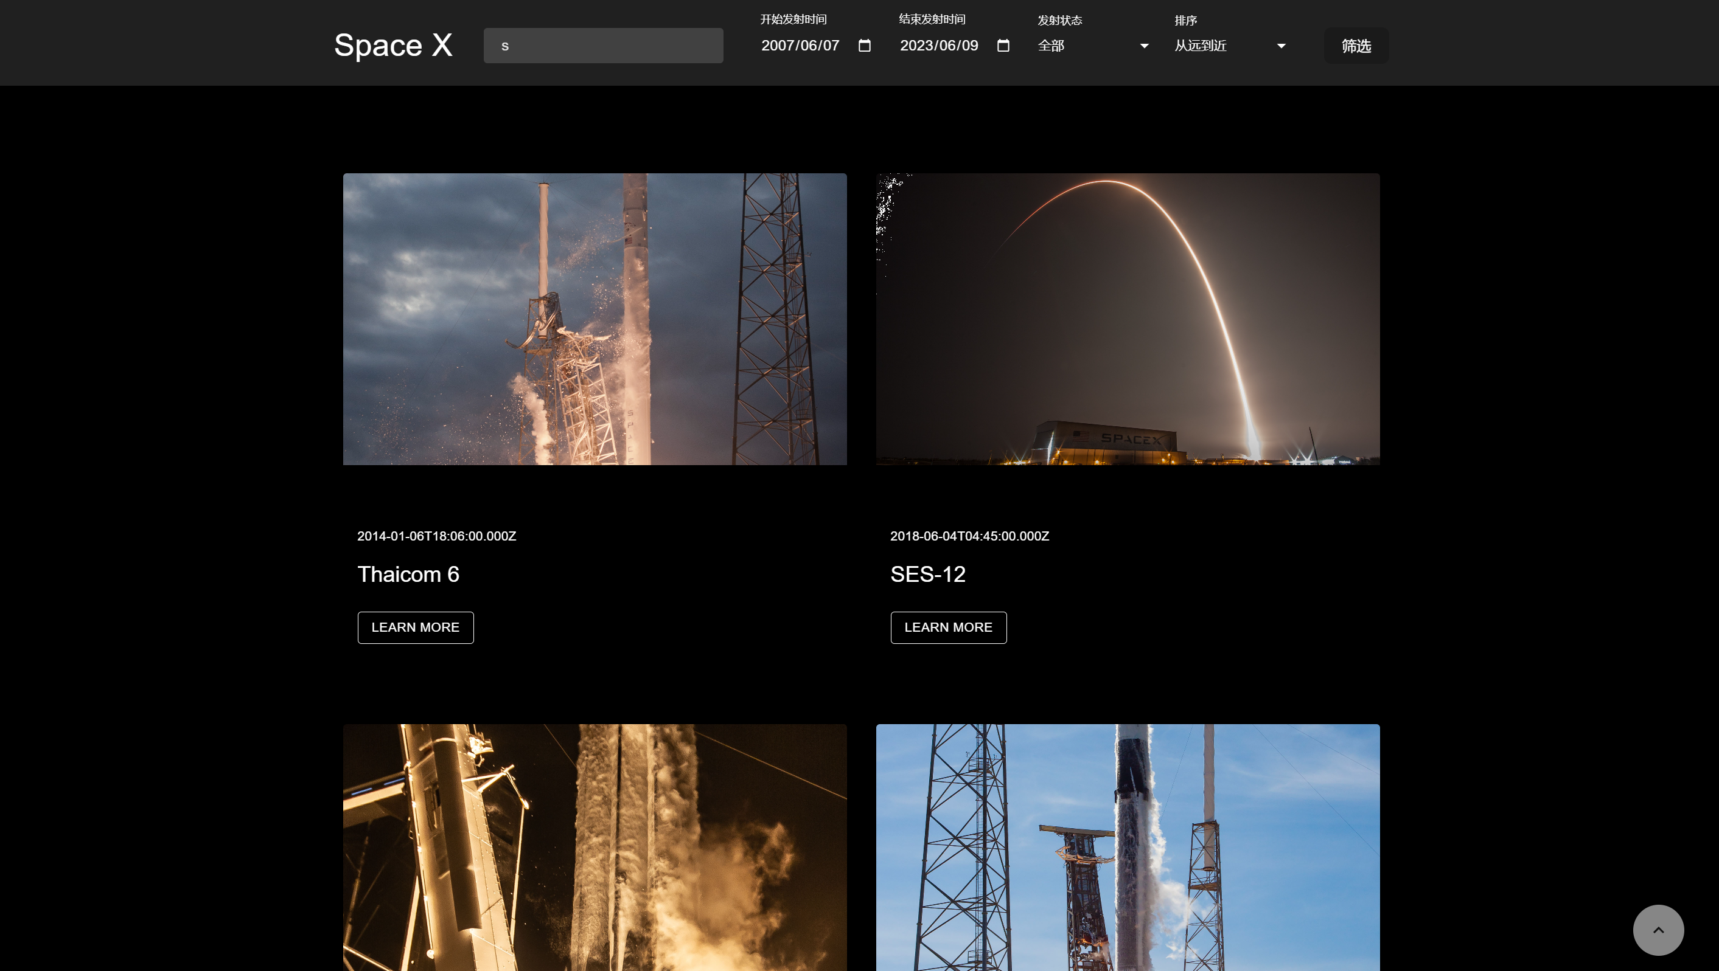Click the scroll-to-top chevron button
Image resolution: width=1719 pixels, height=971 pixels.
point(1658,930)
